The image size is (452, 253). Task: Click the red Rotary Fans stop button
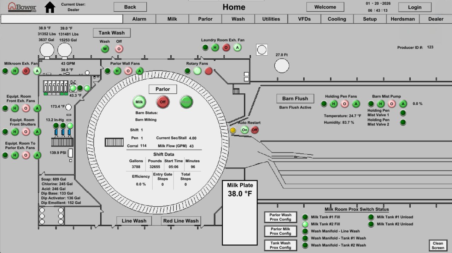209,71
